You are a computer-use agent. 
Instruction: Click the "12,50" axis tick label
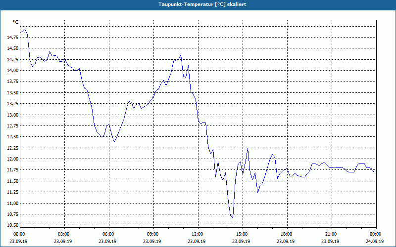coord(12,137)
